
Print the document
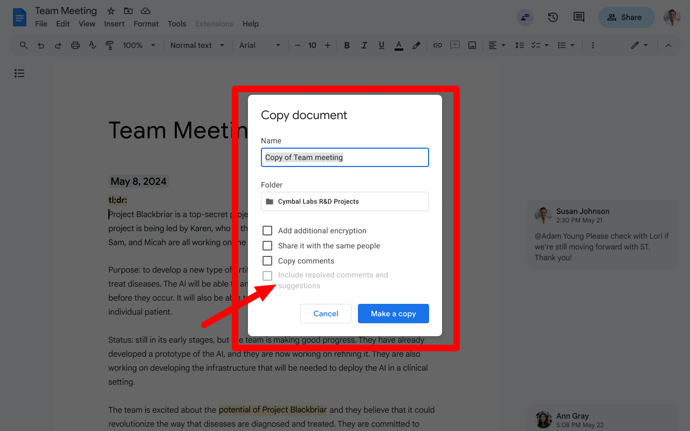75,45
